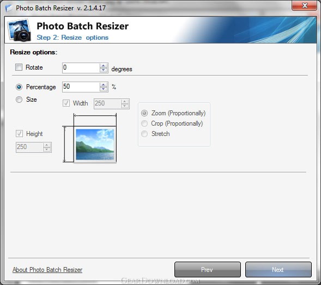Viewport: 321px width, 285px height.
Task: Increase width value with up arrow
Action: click(125, 102)
